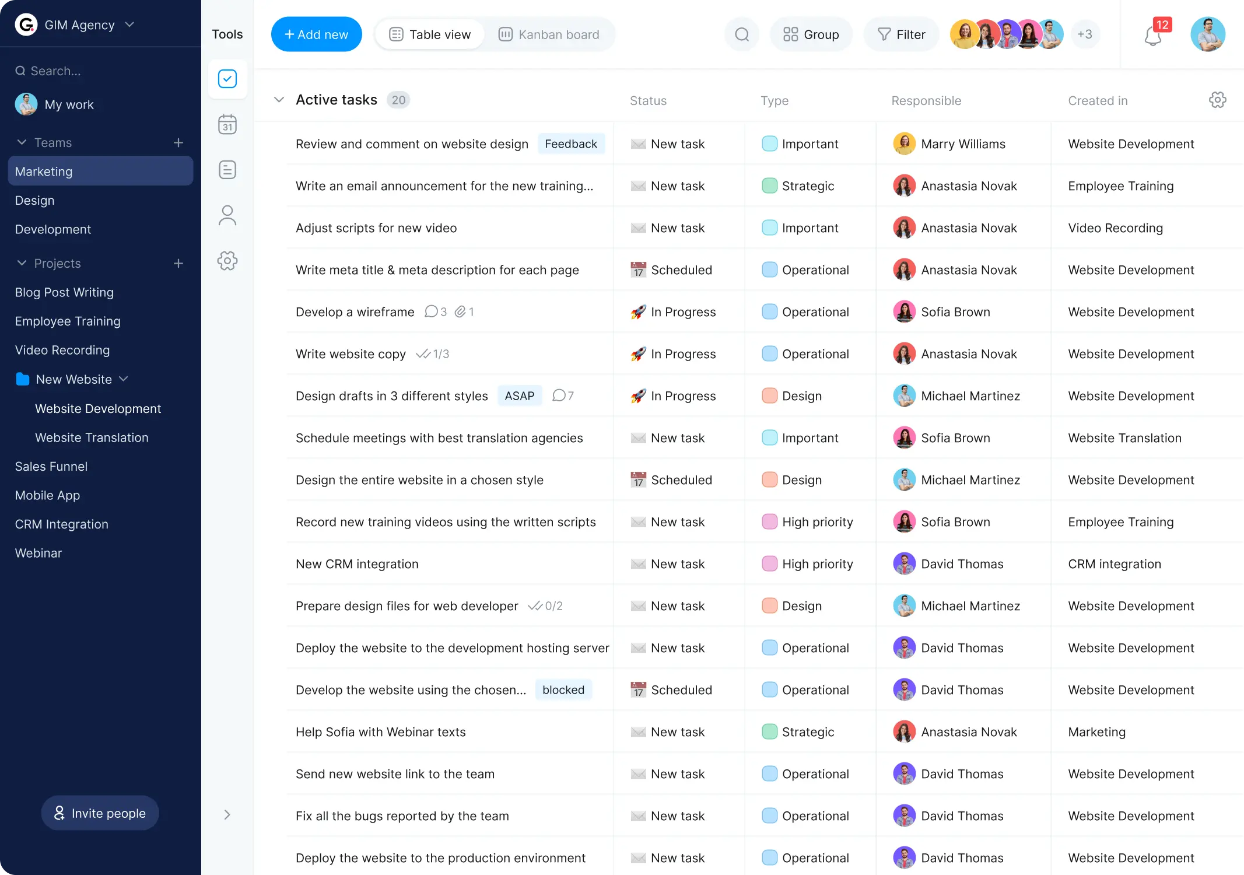Switch to Kanban board tab

(549, 34)
